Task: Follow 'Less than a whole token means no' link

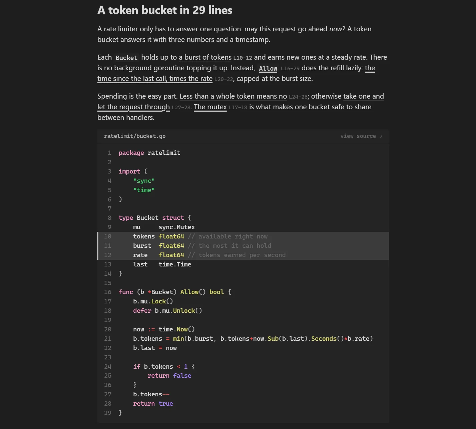Action: coord(233,96)
